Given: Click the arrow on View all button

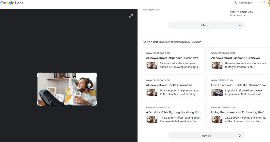Looking at the screenshot, I should click(x=240, y=136).
